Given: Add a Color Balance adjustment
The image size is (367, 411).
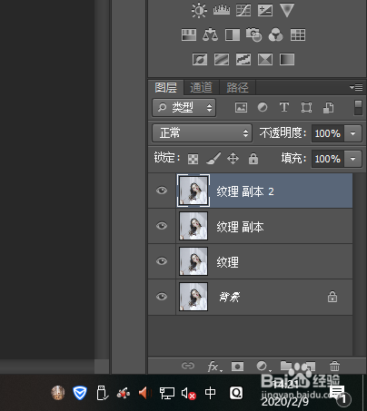Looking at the screenshot, I should [x=210, y=34].
